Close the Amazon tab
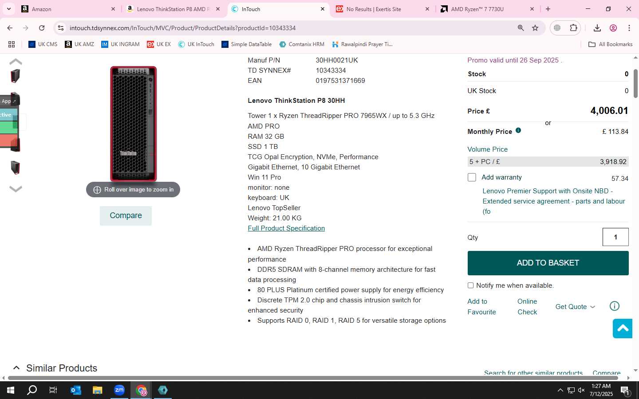The height and width of the screenshot is (399, 639). 113,9
